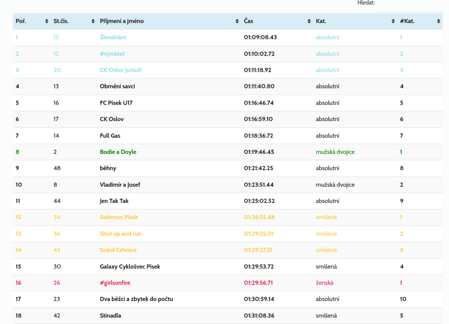
Task: Select team name Sokol Cehnice
Action: coord(118,250)
